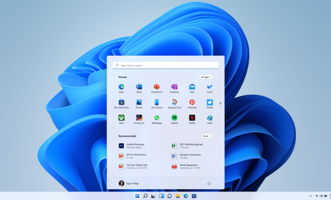Open the Widgets taskbar icon
Screen dimensions: 331x200
[162, 196]
